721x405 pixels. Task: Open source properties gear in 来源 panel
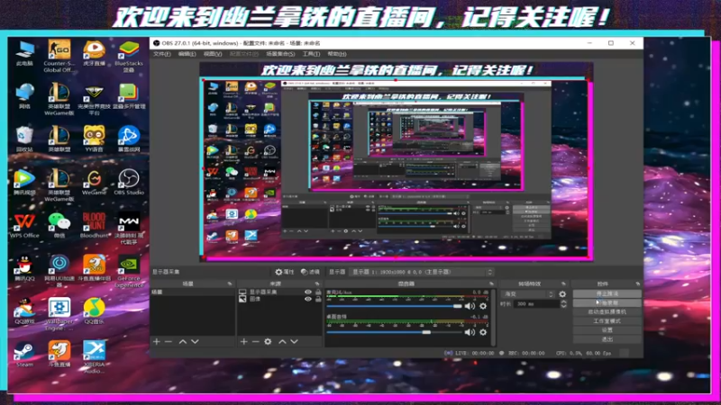[268, 342]
